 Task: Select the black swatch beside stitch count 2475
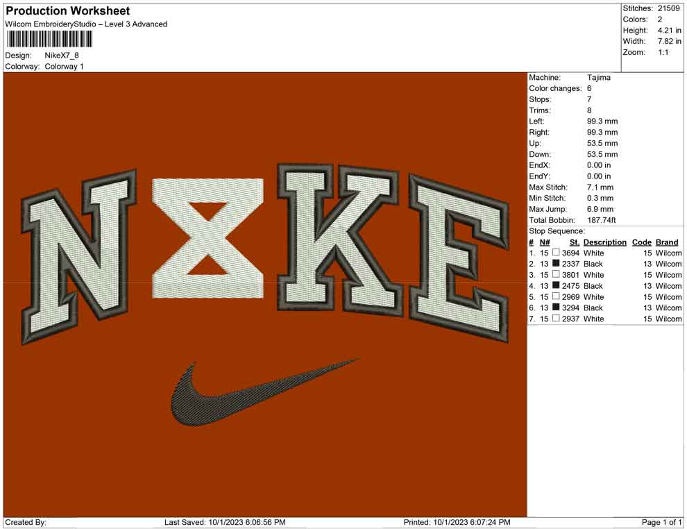(x=556, y=285)
